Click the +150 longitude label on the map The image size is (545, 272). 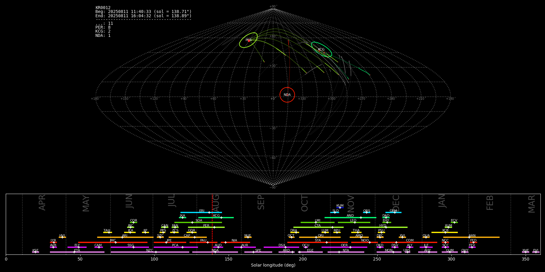(124, 99)
